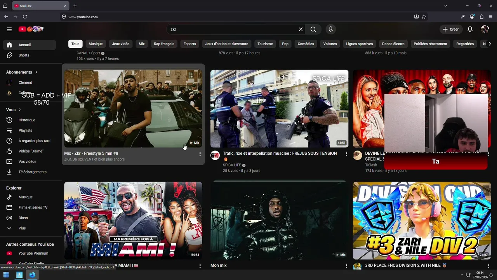Click the browser address bar
Screen dimensions: 497x280
click(237, 17)
